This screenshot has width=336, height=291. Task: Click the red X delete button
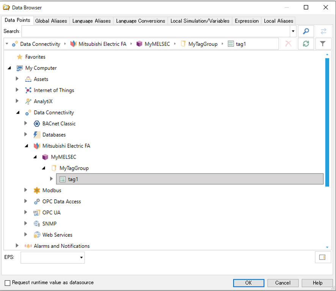click(x=288, y=44)
